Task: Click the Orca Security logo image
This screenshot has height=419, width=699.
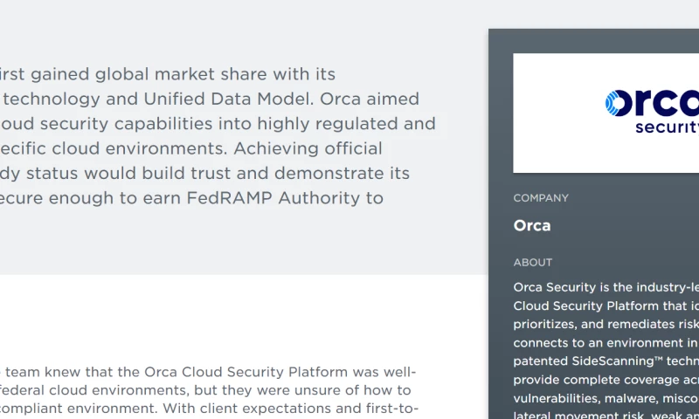Action: click(652, 112)
